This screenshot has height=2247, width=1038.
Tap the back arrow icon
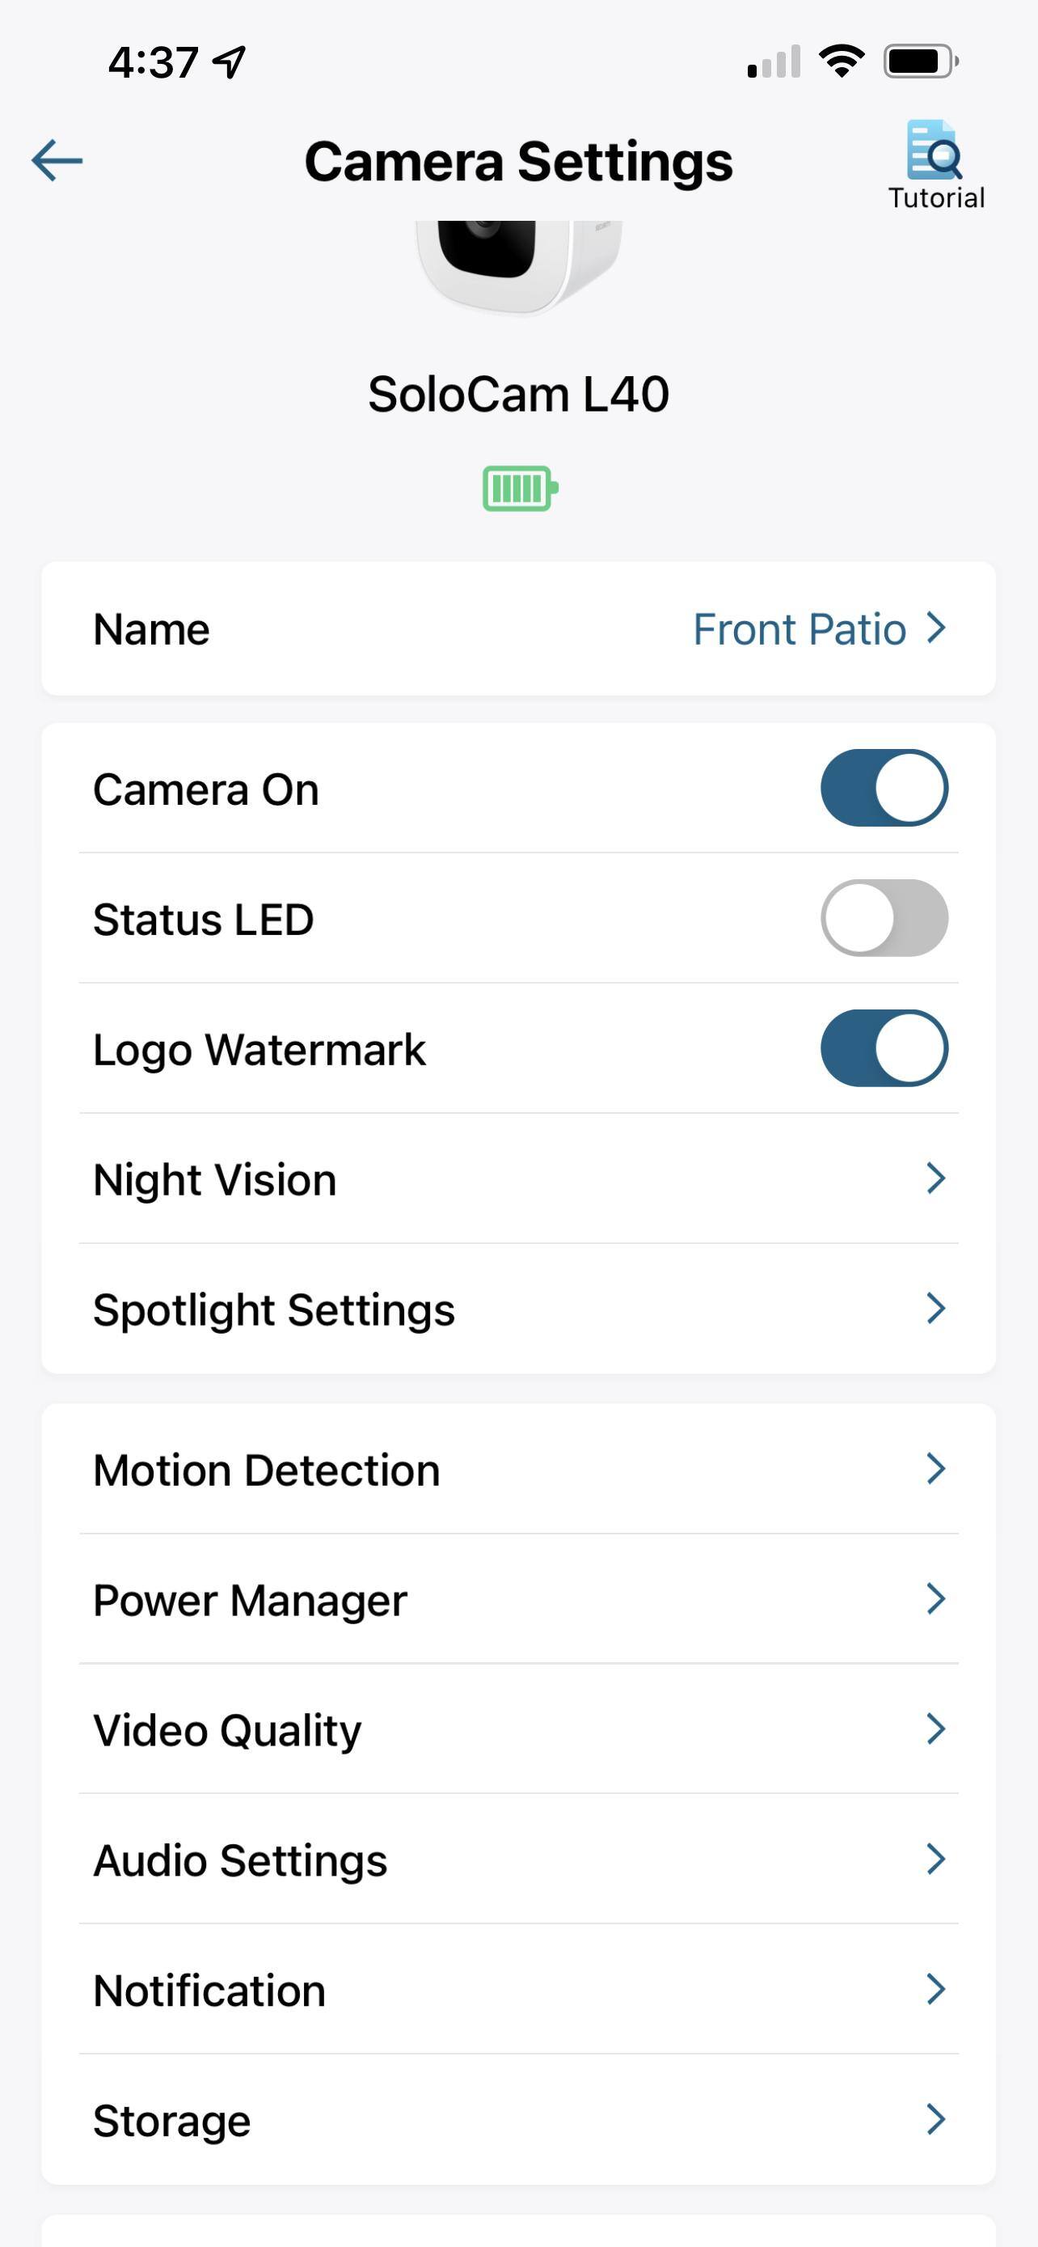pos(57,160)
